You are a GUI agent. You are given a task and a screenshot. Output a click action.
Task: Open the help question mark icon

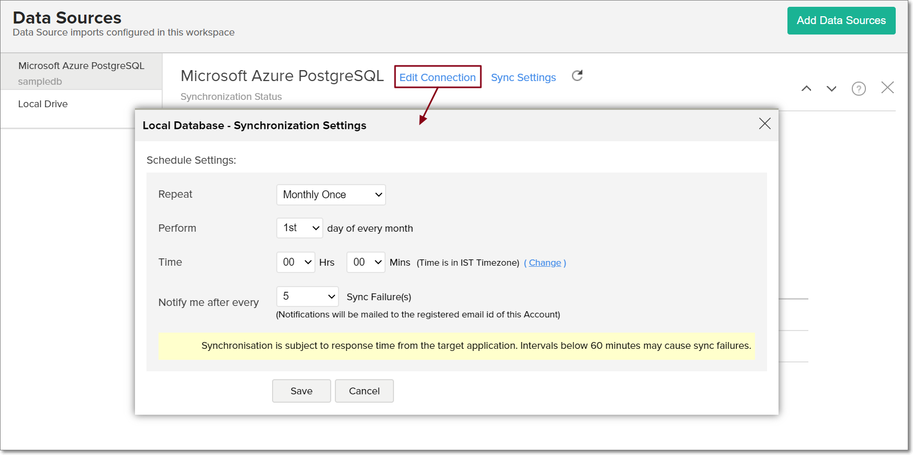tap(859, 89)
